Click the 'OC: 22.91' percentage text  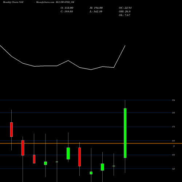pos(125,8)
